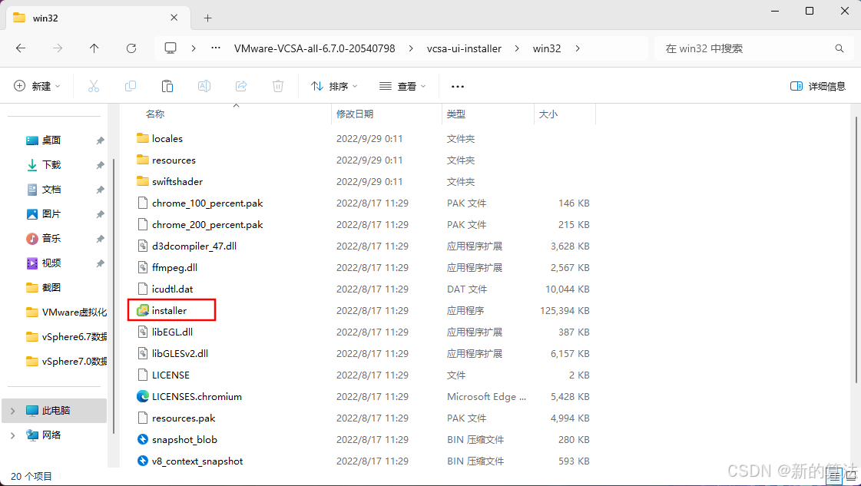Open the 新建 dropdown menu

coord(37,86)
